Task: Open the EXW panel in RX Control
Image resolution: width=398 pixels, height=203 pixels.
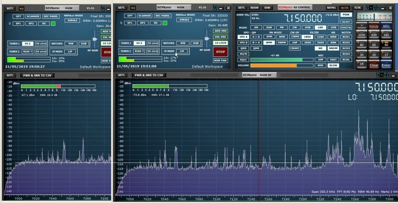Action: pyautogui.click(x=267, y=8)
